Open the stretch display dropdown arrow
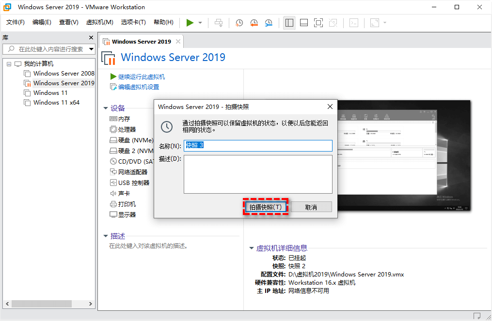This screenshot has width=492, height=321. [385, 23]
